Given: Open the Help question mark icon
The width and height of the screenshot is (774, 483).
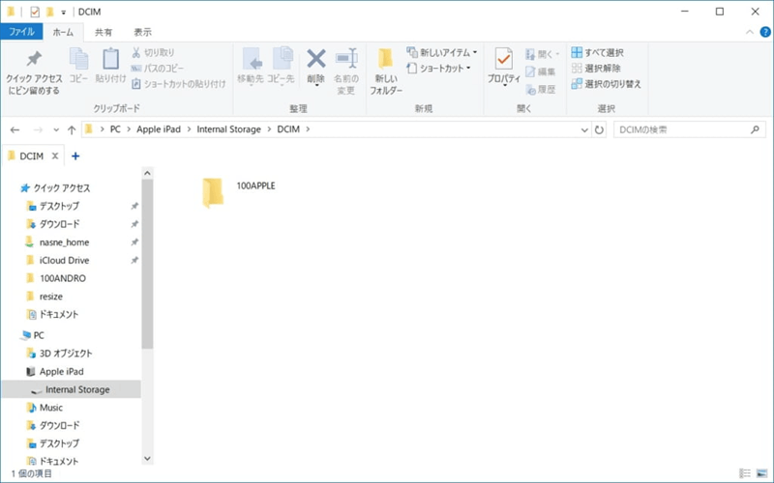Looking at the screenshot, I should click(x=763, y=32).
